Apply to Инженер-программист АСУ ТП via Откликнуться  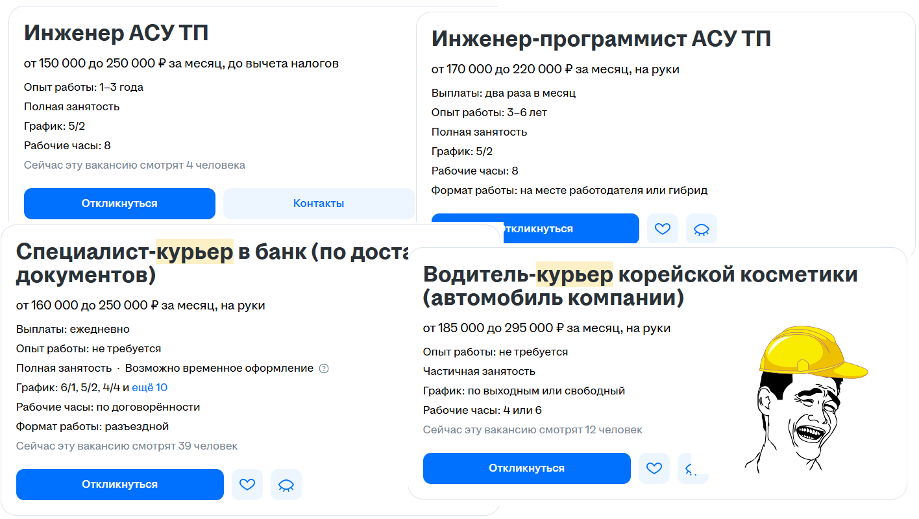click(535, 229)
